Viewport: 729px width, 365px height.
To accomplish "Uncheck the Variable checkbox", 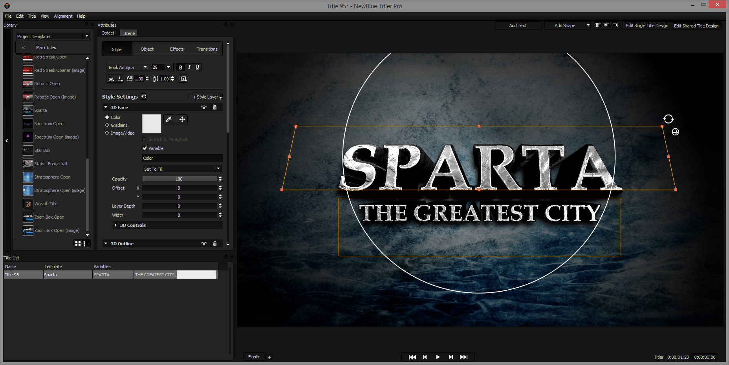I will pyautogui.click(x=145, y=148).
